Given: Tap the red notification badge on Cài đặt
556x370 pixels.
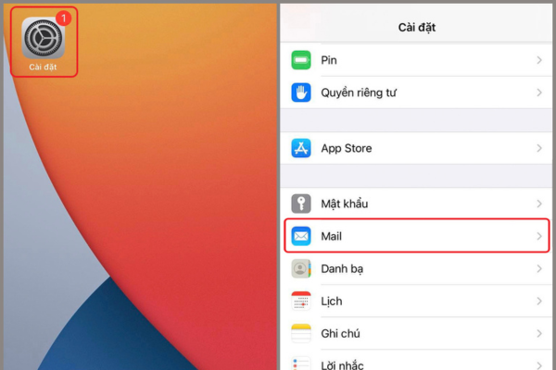Looking at the screenshot, I should (x=63, y=18).
